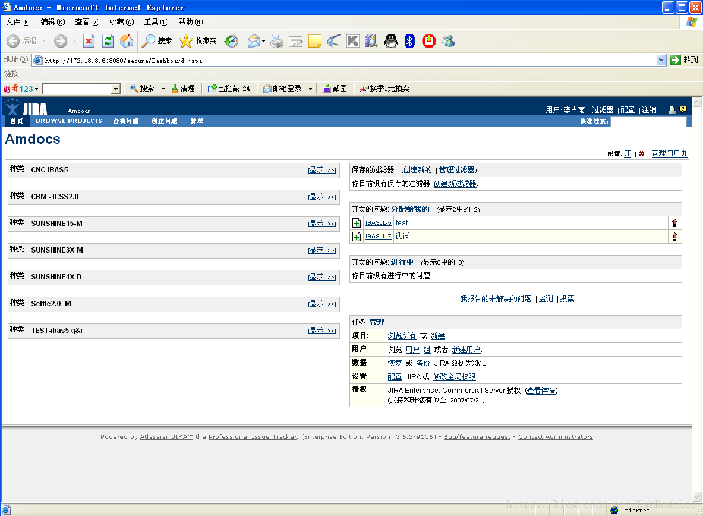Click priority arrow icon for IBASJL-5
Viewport: 703px width, 516px height.
(674, 223)
